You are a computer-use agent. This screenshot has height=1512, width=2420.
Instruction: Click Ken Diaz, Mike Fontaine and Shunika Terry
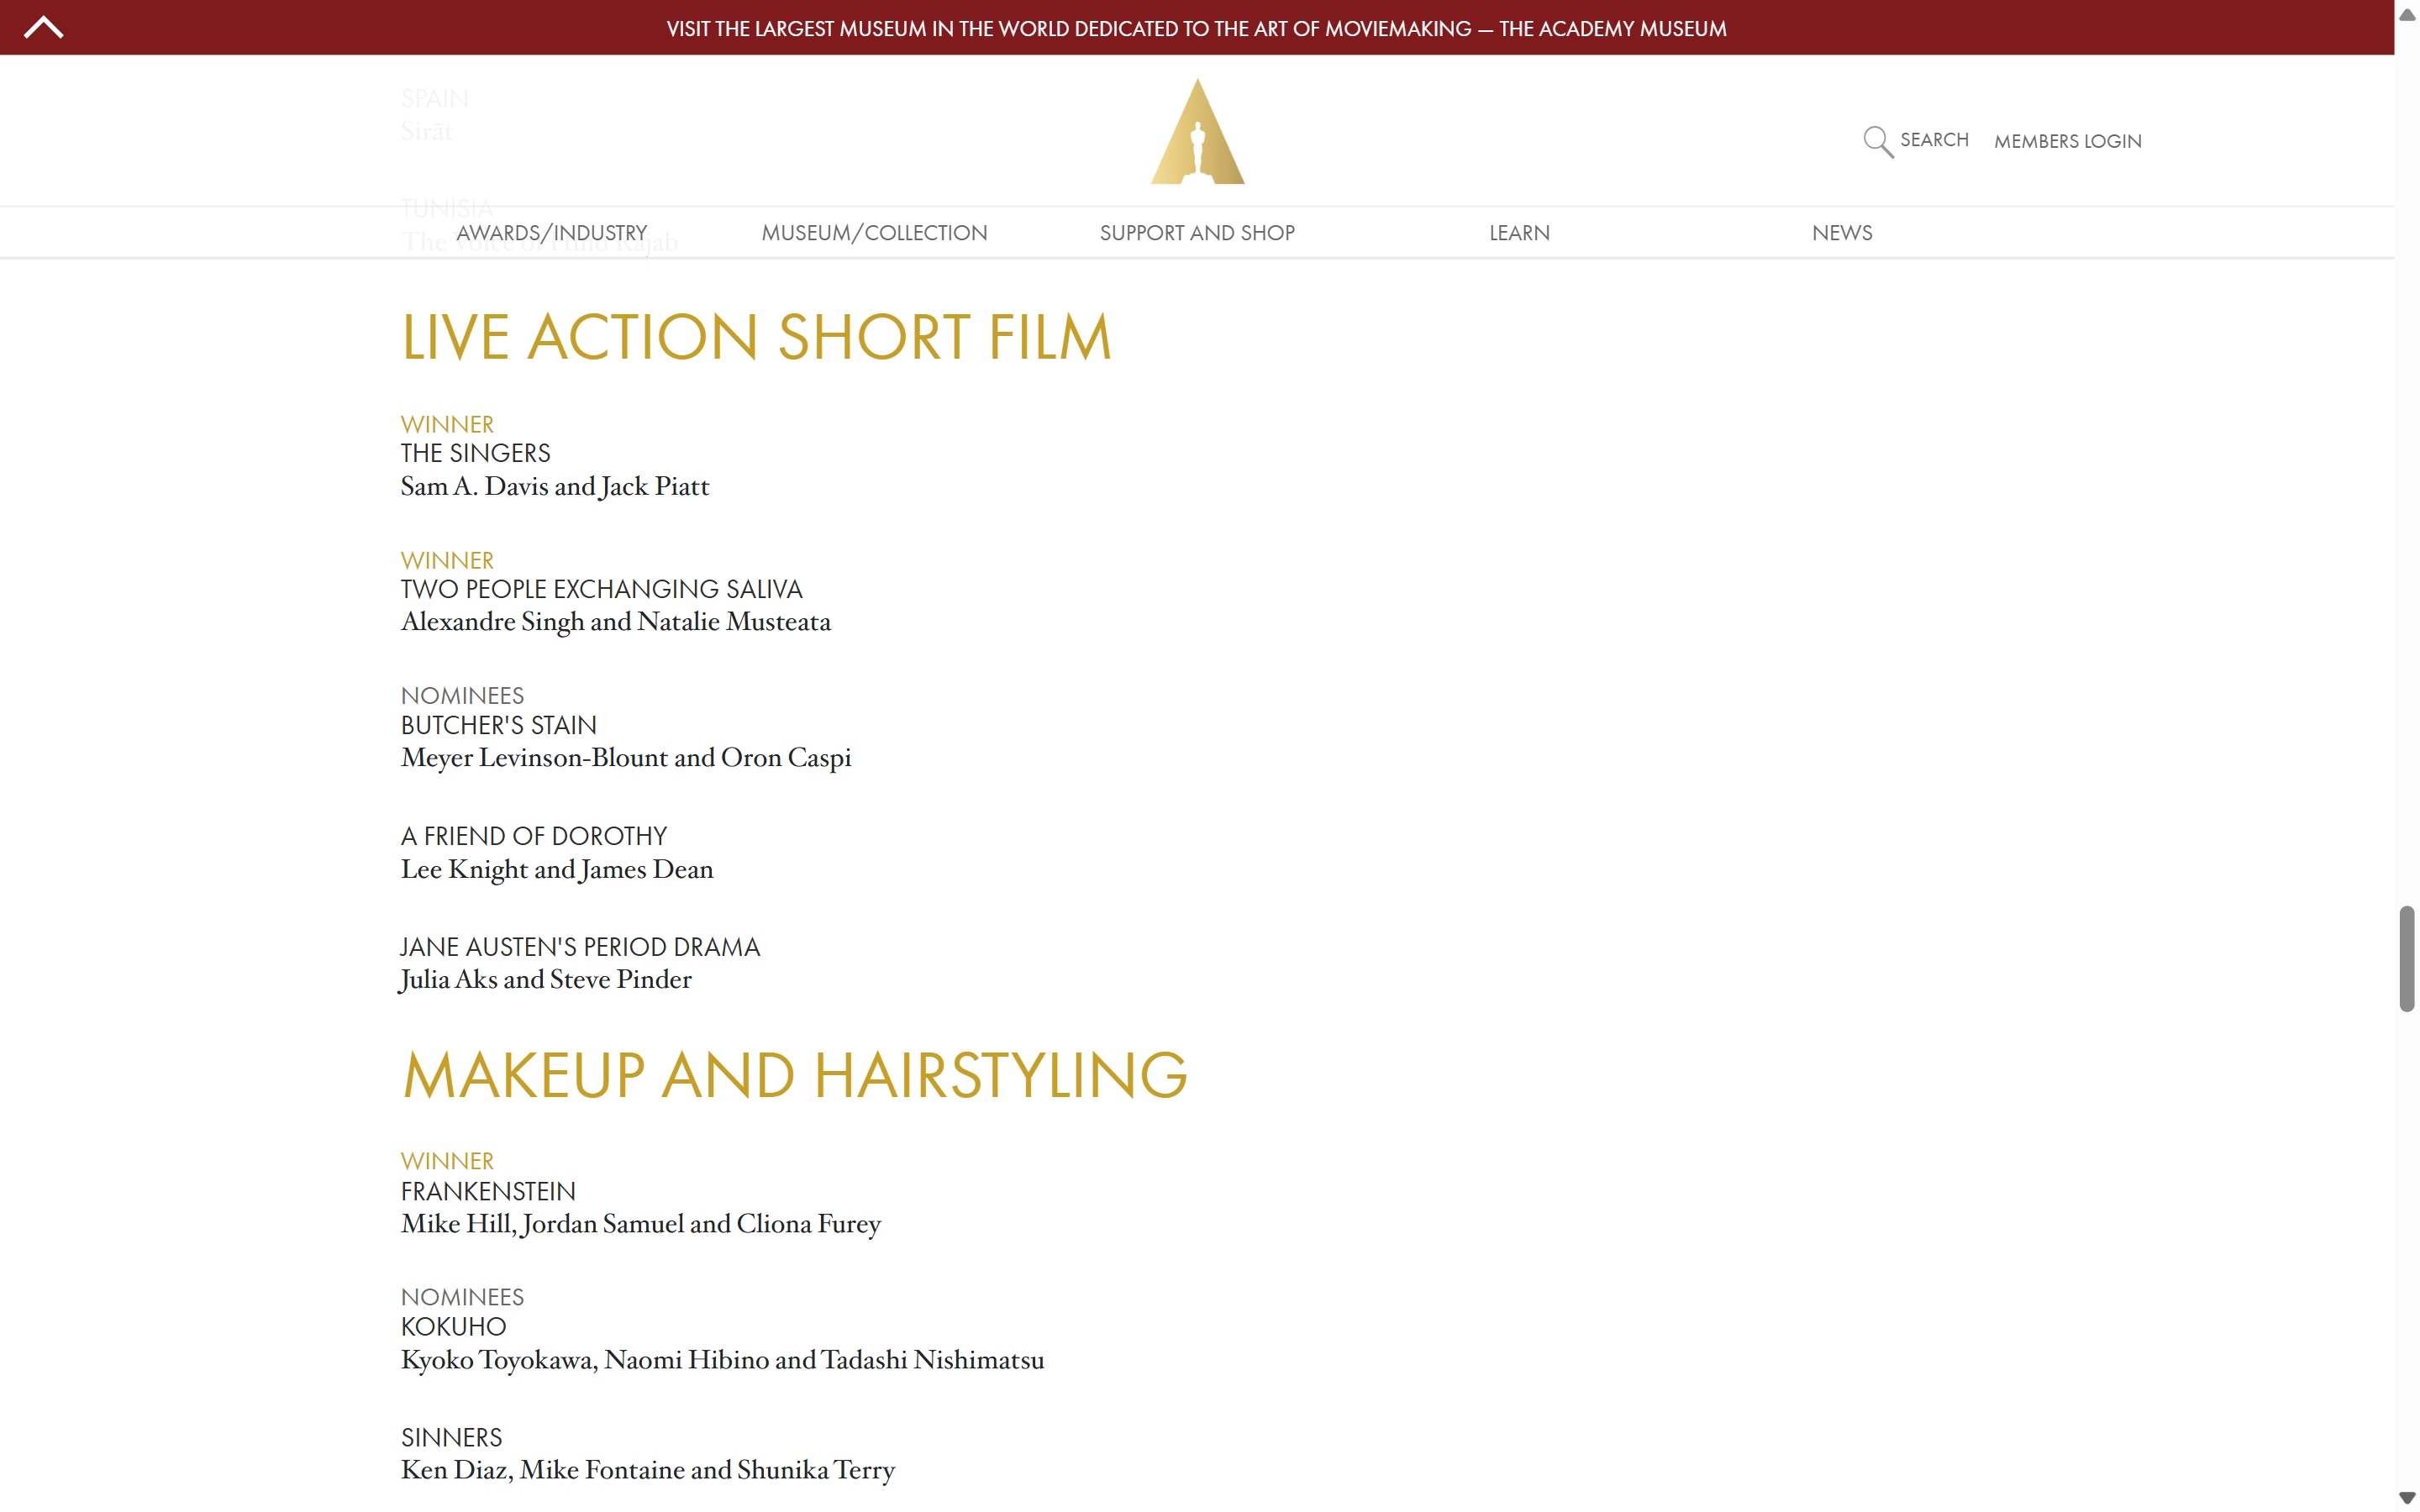pos(648,1471)
